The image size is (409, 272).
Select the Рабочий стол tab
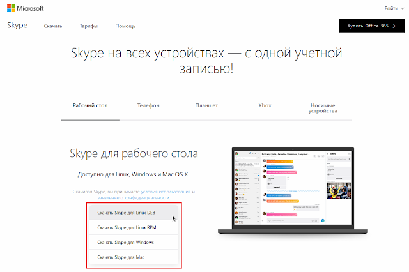coord(90,105)
